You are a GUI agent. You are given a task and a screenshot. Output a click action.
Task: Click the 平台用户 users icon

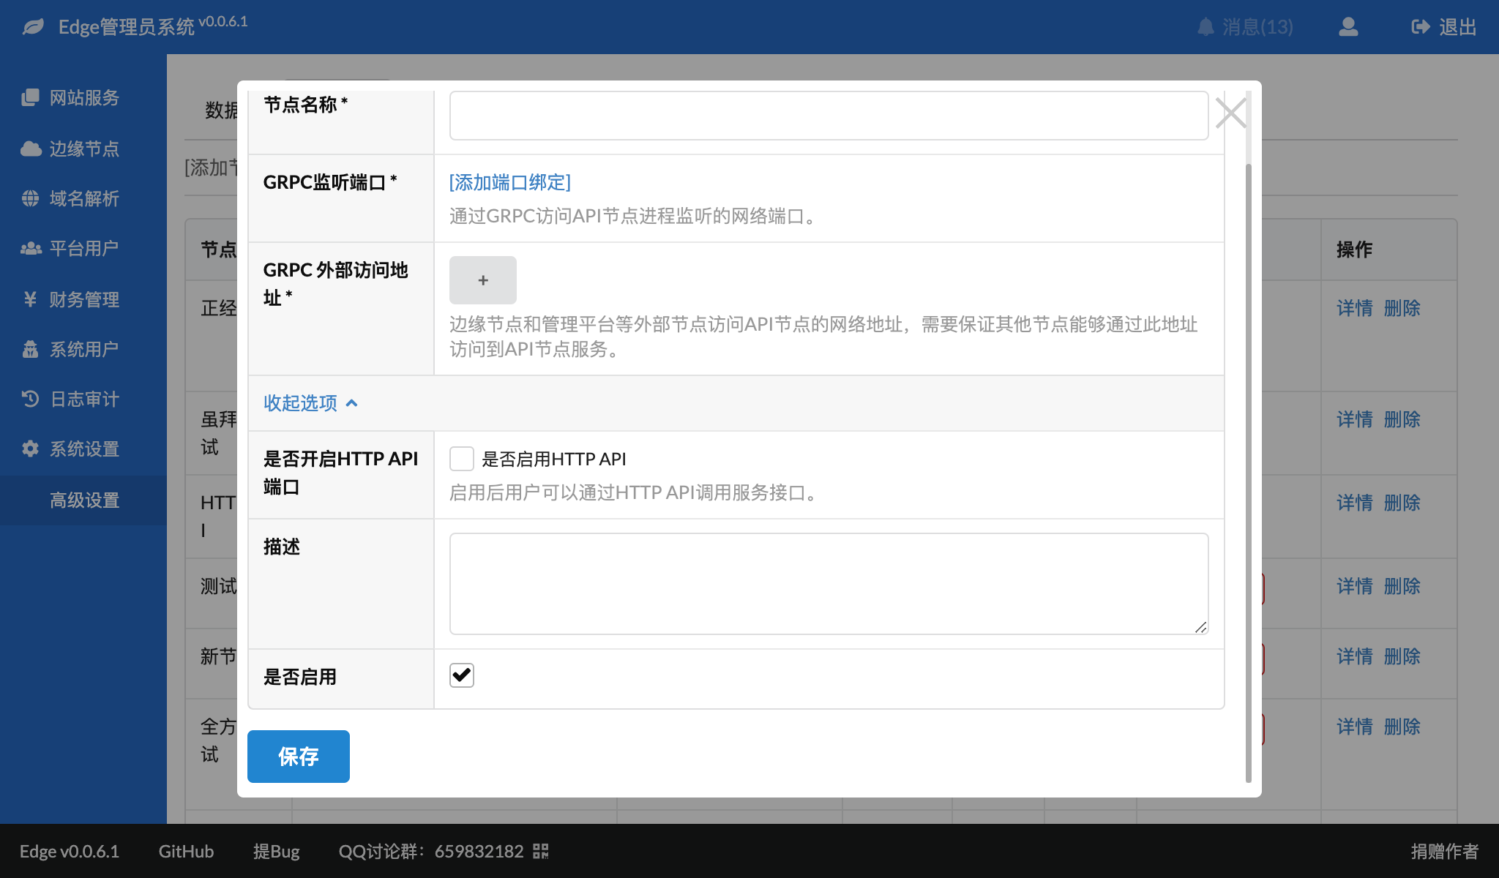coord(30,248)
